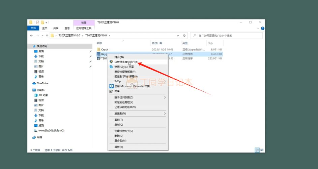Viewport: 318px width, 169px height.
Task: Select 以管理员身份运行(A) from context menu
Action: tap(126, 62)
